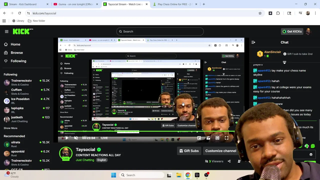Go back in the browser
The image size is (320, 180).
pos(4,13)
